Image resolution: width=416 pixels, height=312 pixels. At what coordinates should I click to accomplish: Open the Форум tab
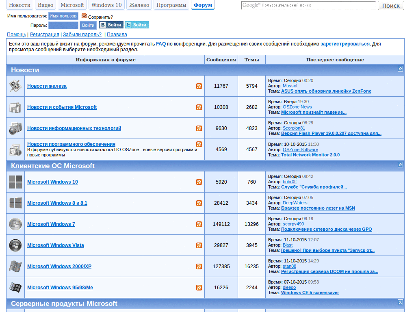click(203, 5)
